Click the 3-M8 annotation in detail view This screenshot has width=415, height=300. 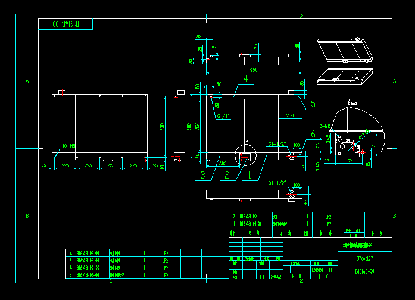[x=324, y=126]
